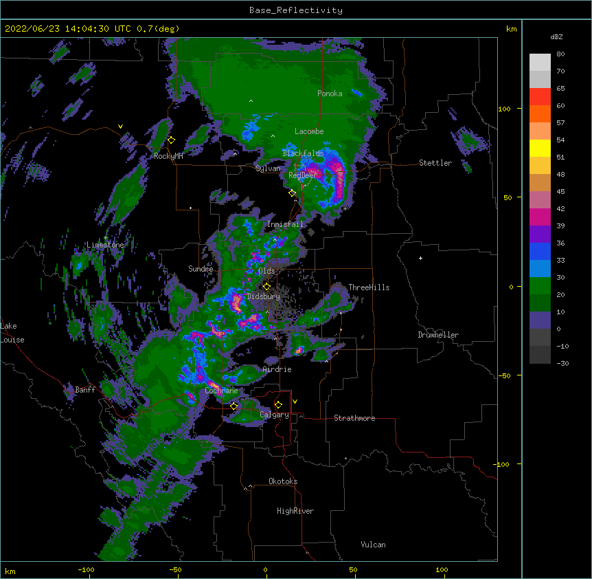Image resolution: width=592 pixels, height=579 pixels.
Task: Select the Ponoka city label
Action: click(x=330, y=94)
